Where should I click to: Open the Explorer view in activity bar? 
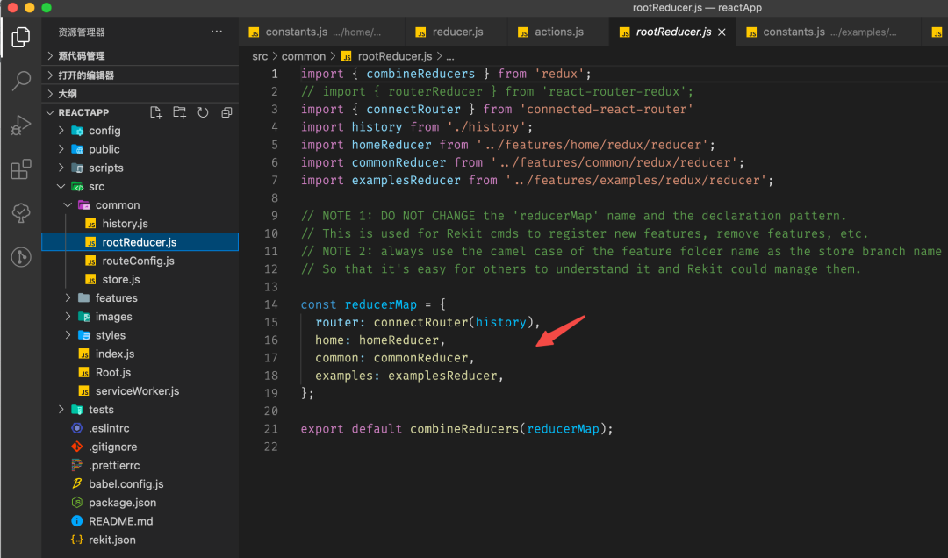[20, 37]
